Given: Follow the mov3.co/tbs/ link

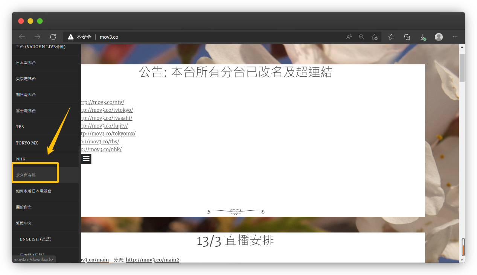Looking at the screenshot, I should [100, 141].
